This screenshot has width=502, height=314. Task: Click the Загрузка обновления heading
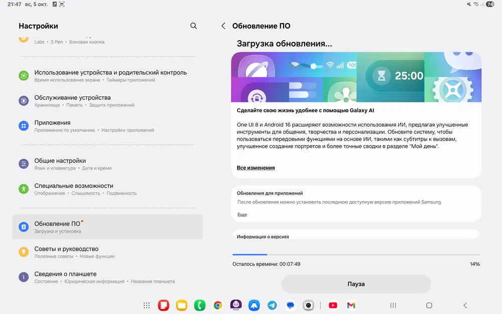tap(284, 44)
